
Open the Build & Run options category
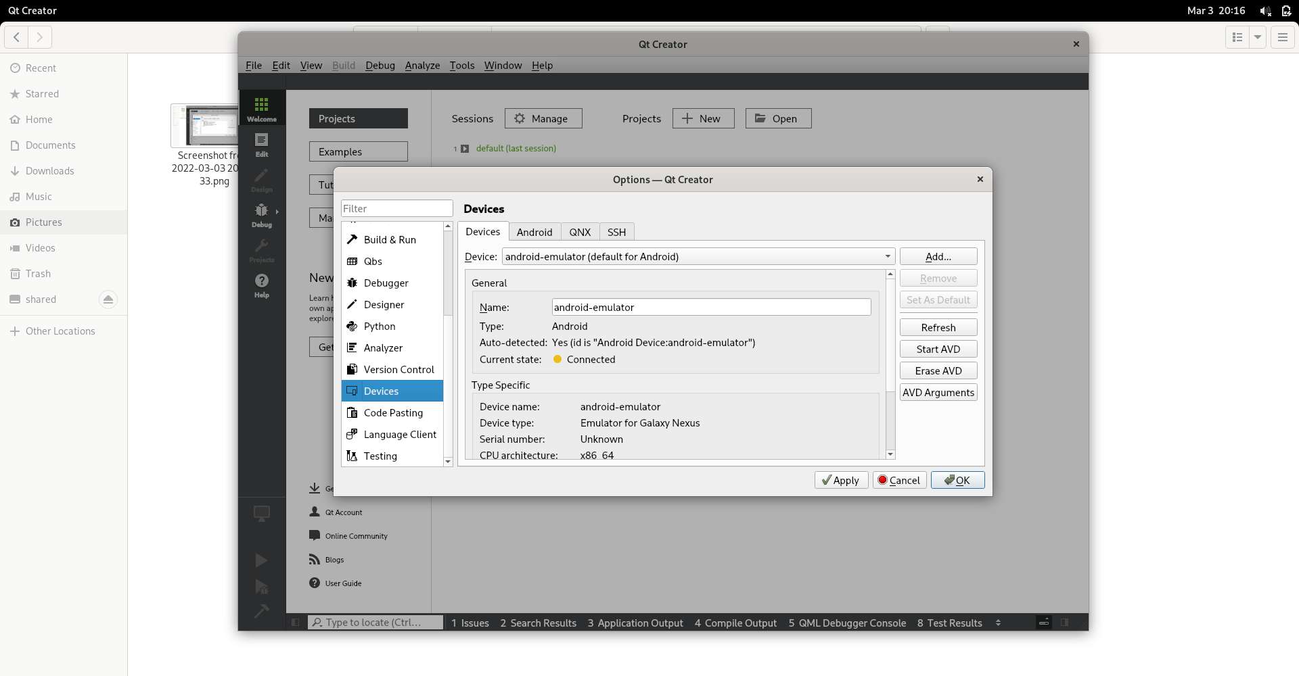(x=392, y=239)
